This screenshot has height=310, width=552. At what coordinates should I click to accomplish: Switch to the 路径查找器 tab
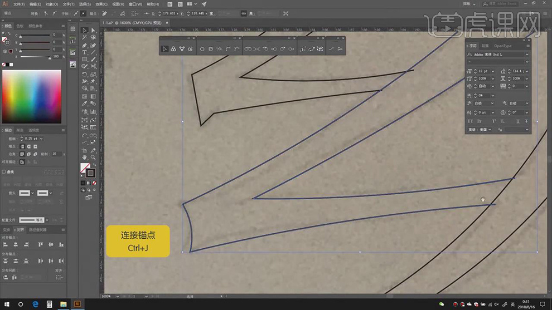click(x=38, y=229)
